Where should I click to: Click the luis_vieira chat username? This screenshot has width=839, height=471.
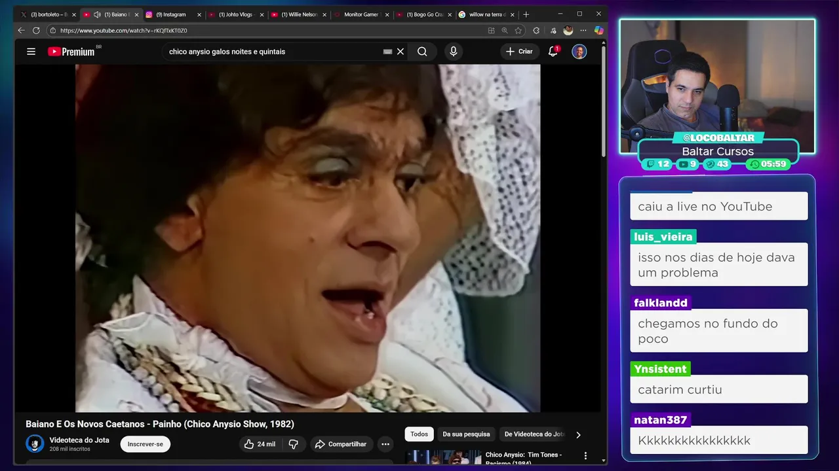pos(663,237)
